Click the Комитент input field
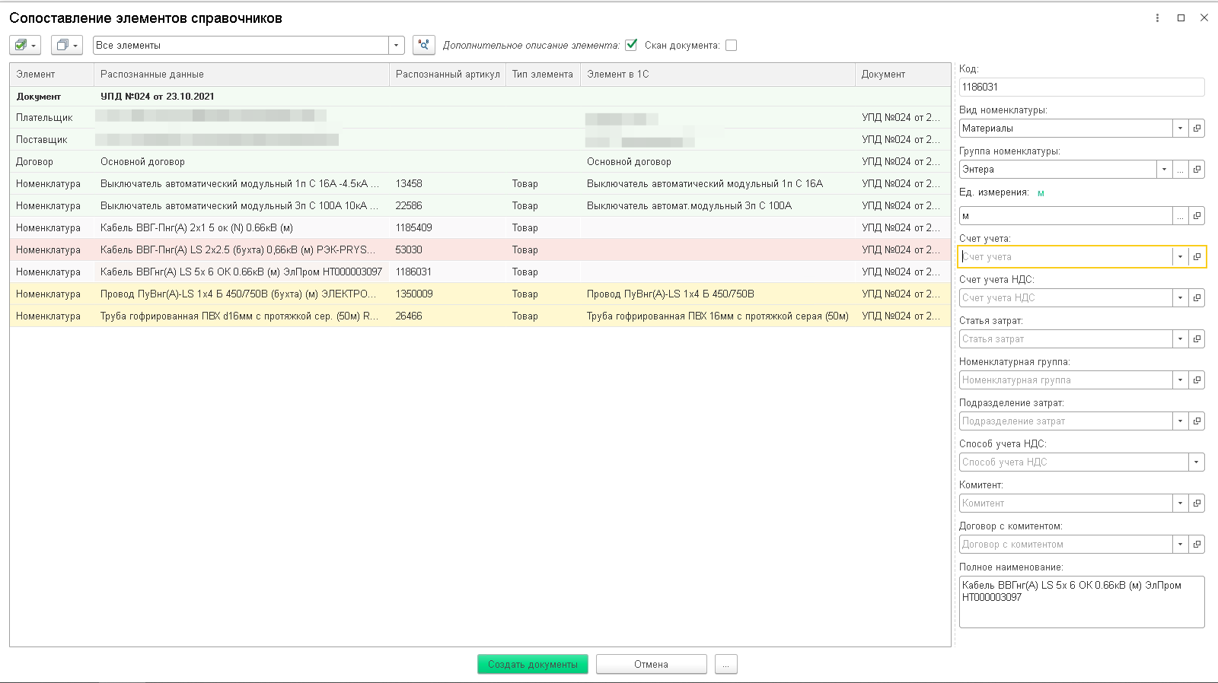 point(1066,504)
